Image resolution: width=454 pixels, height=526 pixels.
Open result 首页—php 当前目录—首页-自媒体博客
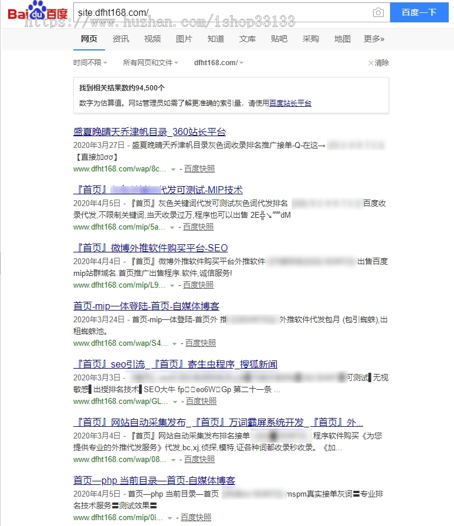[x=154, y=480]
